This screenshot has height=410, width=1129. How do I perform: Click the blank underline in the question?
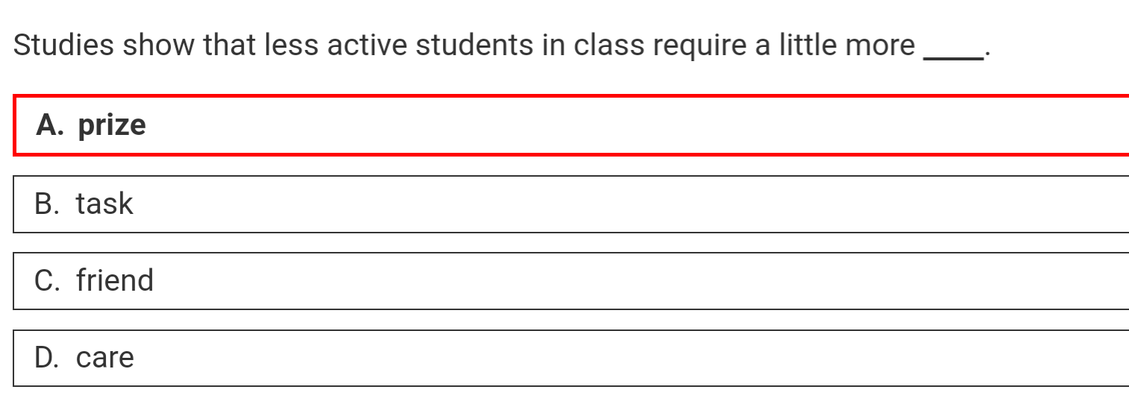tap(954, 58)
